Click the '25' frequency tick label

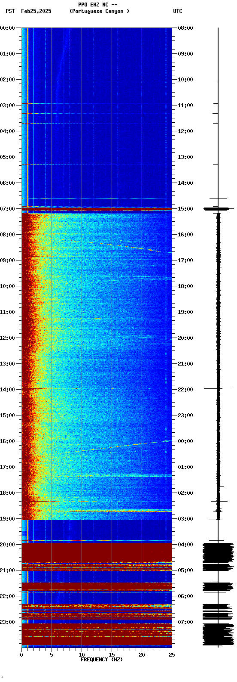pyautogui.click(x=172, y=655)
